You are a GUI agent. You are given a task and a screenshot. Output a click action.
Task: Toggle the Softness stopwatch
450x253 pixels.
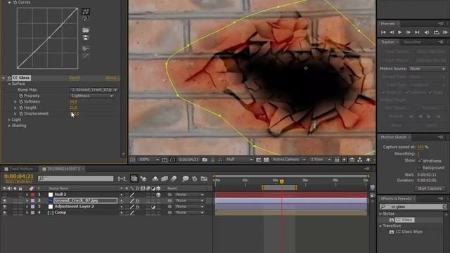point(21,102)
